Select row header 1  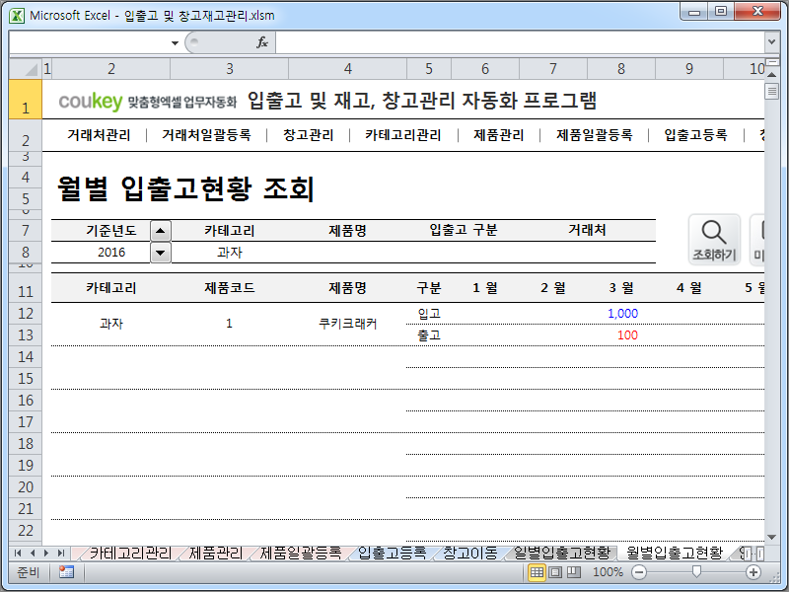pyautogui.click(x=26, y=100)
